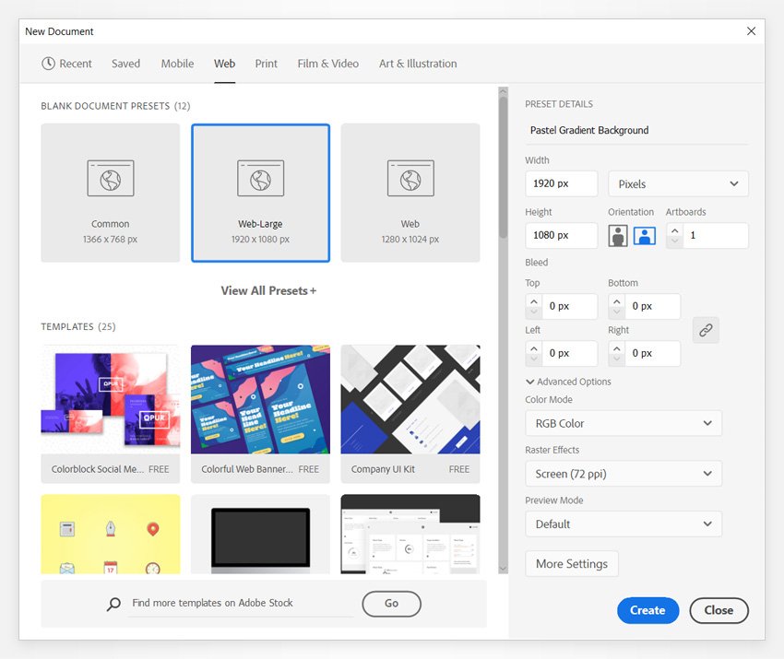
Task: Click the Create button
Action: [x=648, y=610]
